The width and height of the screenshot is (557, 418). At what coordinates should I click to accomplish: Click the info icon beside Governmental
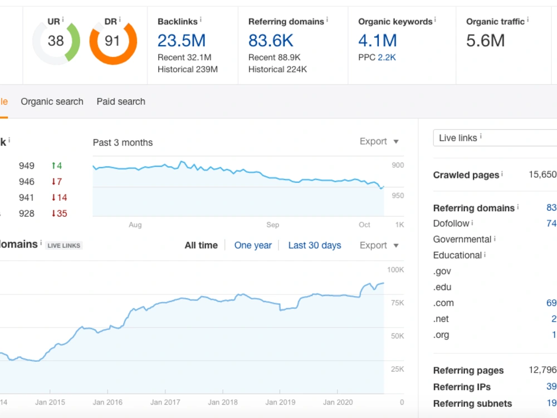pos(495,239)
